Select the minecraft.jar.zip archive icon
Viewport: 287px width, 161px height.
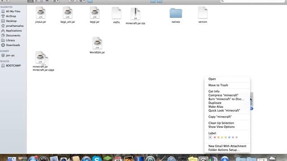coord(135,14)
